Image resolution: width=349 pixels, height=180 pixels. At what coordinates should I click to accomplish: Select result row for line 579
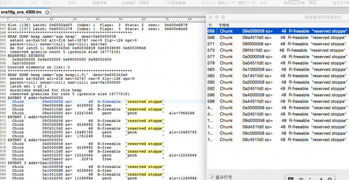click(x=278, y=63)
